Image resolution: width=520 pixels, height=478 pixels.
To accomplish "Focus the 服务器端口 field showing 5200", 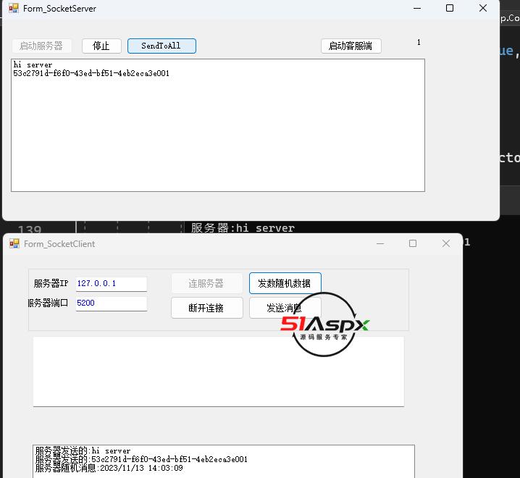I will 111,303.
